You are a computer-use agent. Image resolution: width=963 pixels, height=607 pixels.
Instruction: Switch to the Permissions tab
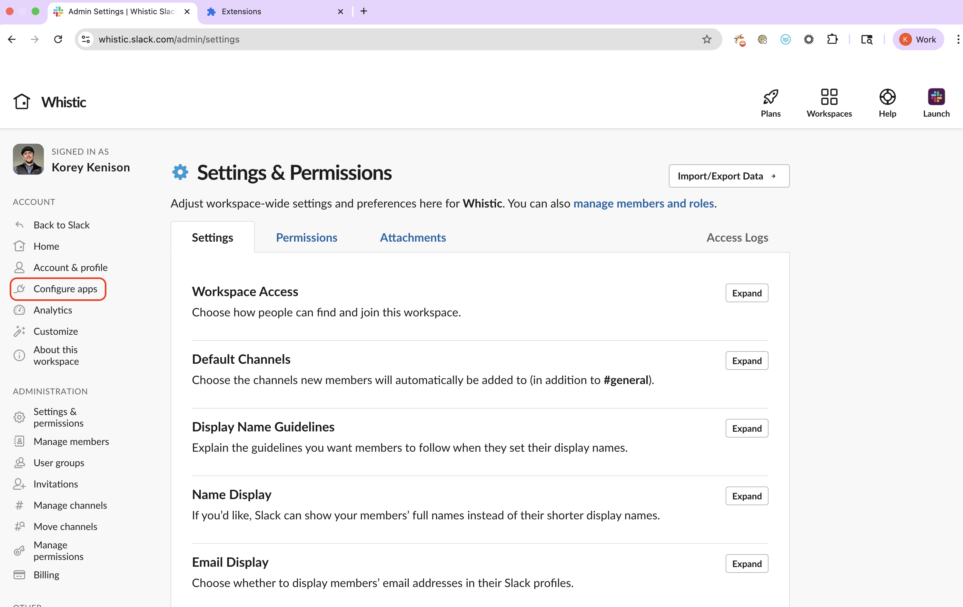(x=306, y=237)
